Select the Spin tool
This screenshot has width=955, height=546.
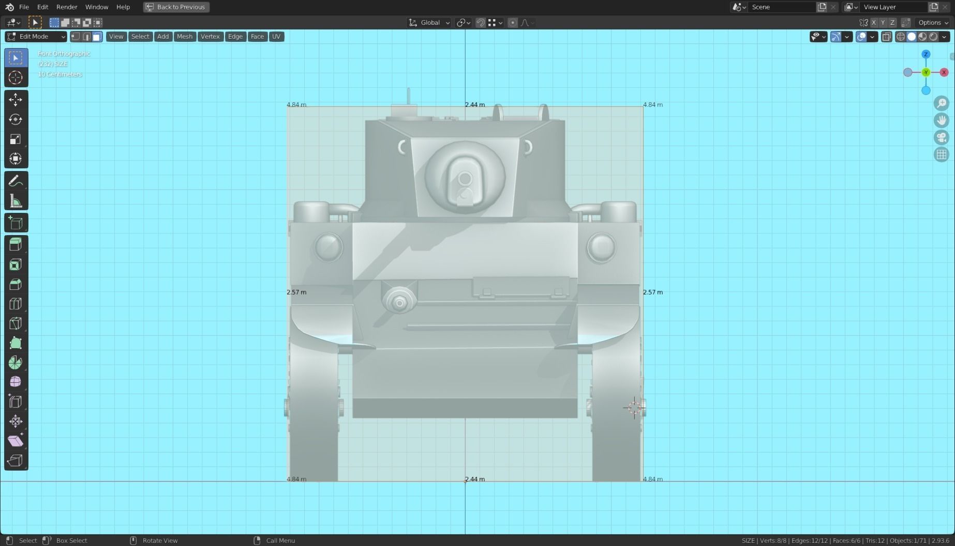coord(16,363)
